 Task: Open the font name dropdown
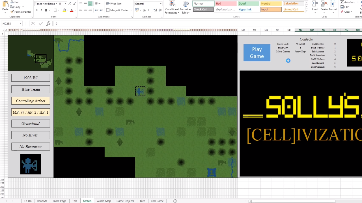tap(56, 4)
